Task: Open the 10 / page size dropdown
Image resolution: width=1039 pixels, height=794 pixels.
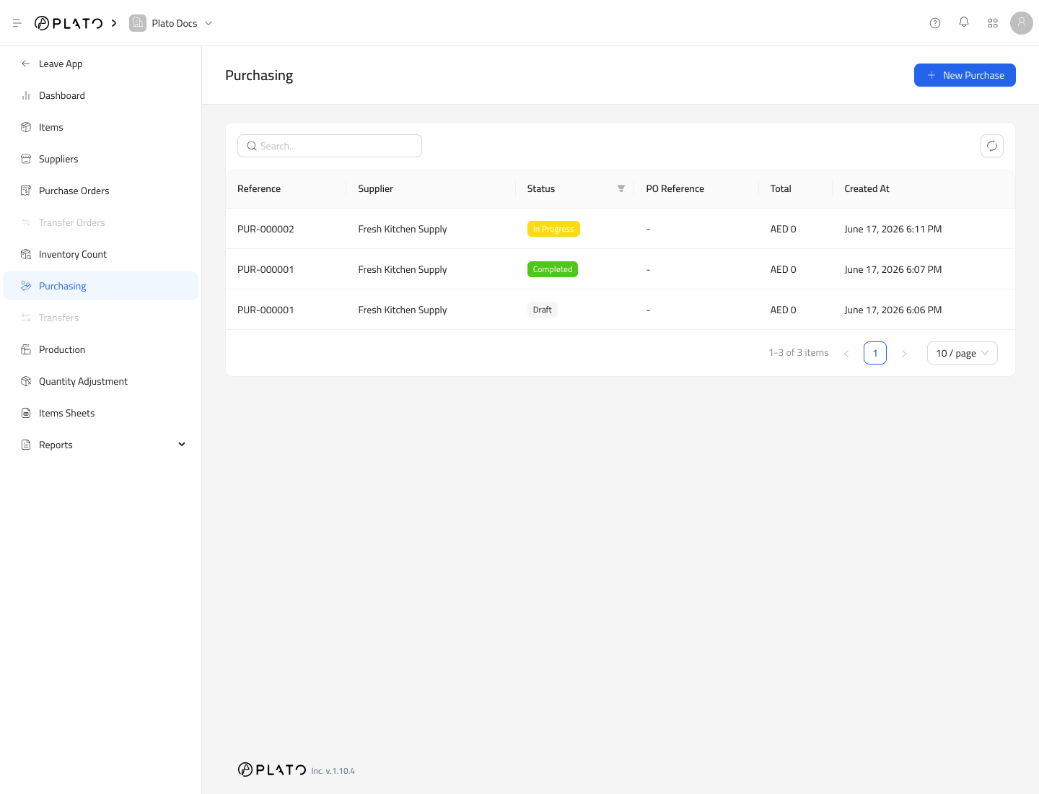Action: point(963,353)
